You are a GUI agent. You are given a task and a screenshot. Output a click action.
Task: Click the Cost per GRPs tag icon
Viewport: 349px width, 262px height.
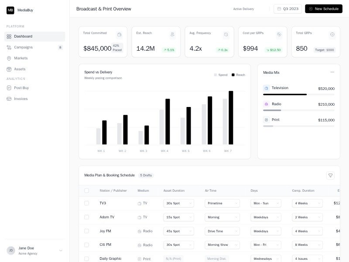279,34
